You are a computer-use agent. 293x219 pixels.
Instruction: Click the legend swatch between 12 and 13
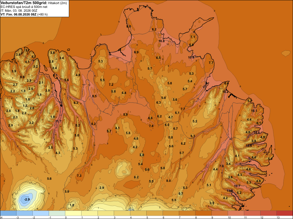click(x=268, y=213)
